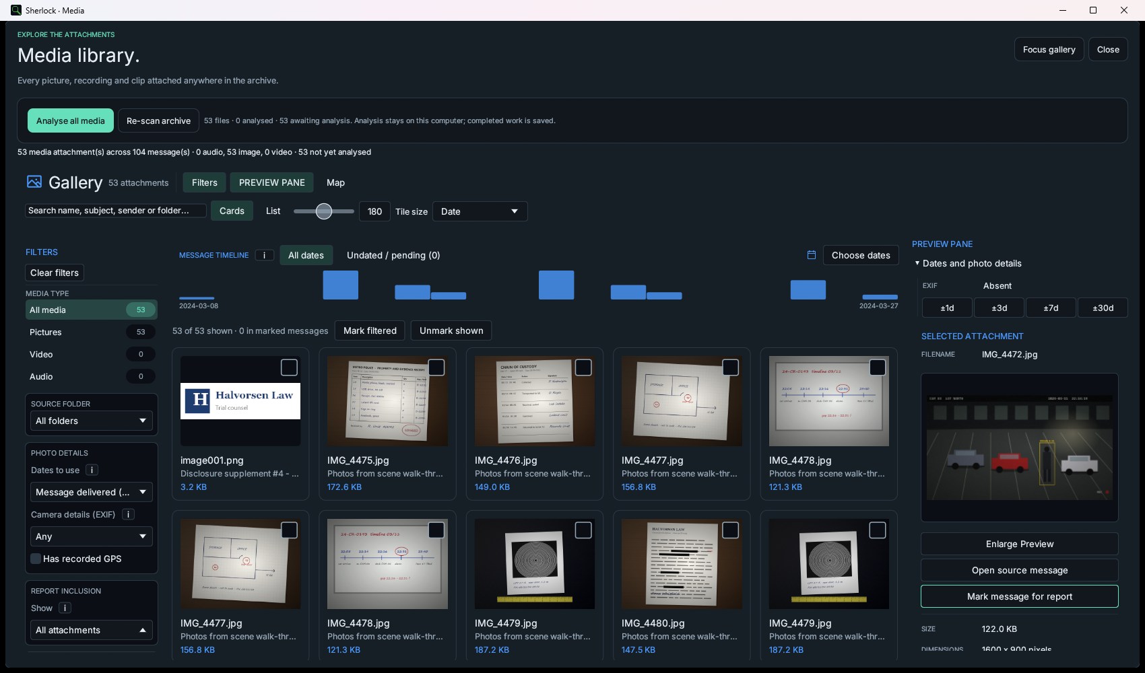This screenshot has height=673, width=1145.
Task: Click the Sherlock app icon in title bar
Action: [16, 10]
